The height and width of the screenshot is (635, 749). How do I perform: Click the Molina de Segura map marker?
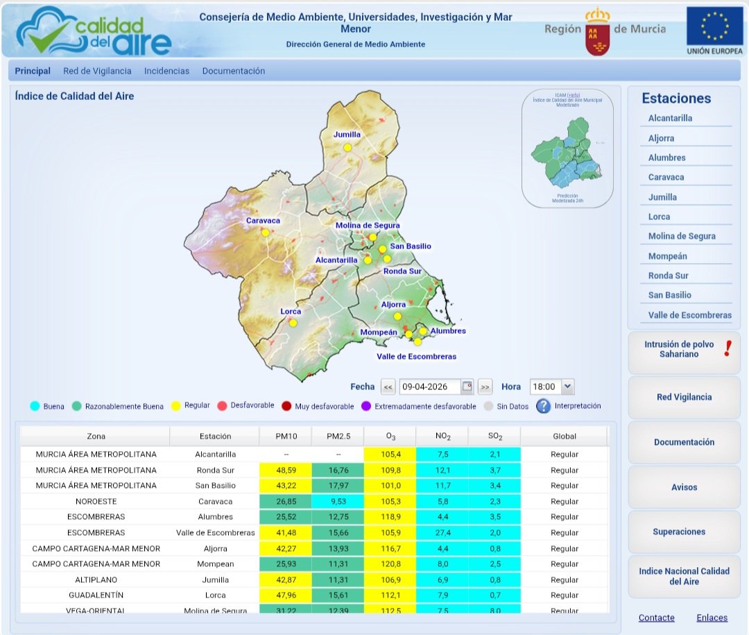[372, 237]
